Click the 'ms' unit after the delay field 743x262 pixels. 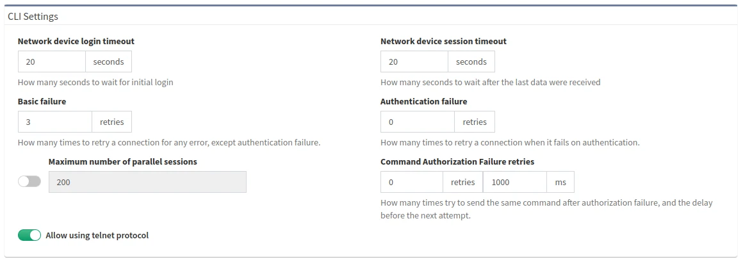pyautogui.click(x=560, y=182)
